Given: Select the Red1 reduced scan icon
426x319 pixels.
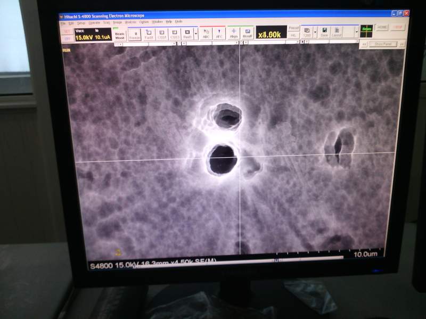Looking at the screenshot, I should tap(187, 35).
